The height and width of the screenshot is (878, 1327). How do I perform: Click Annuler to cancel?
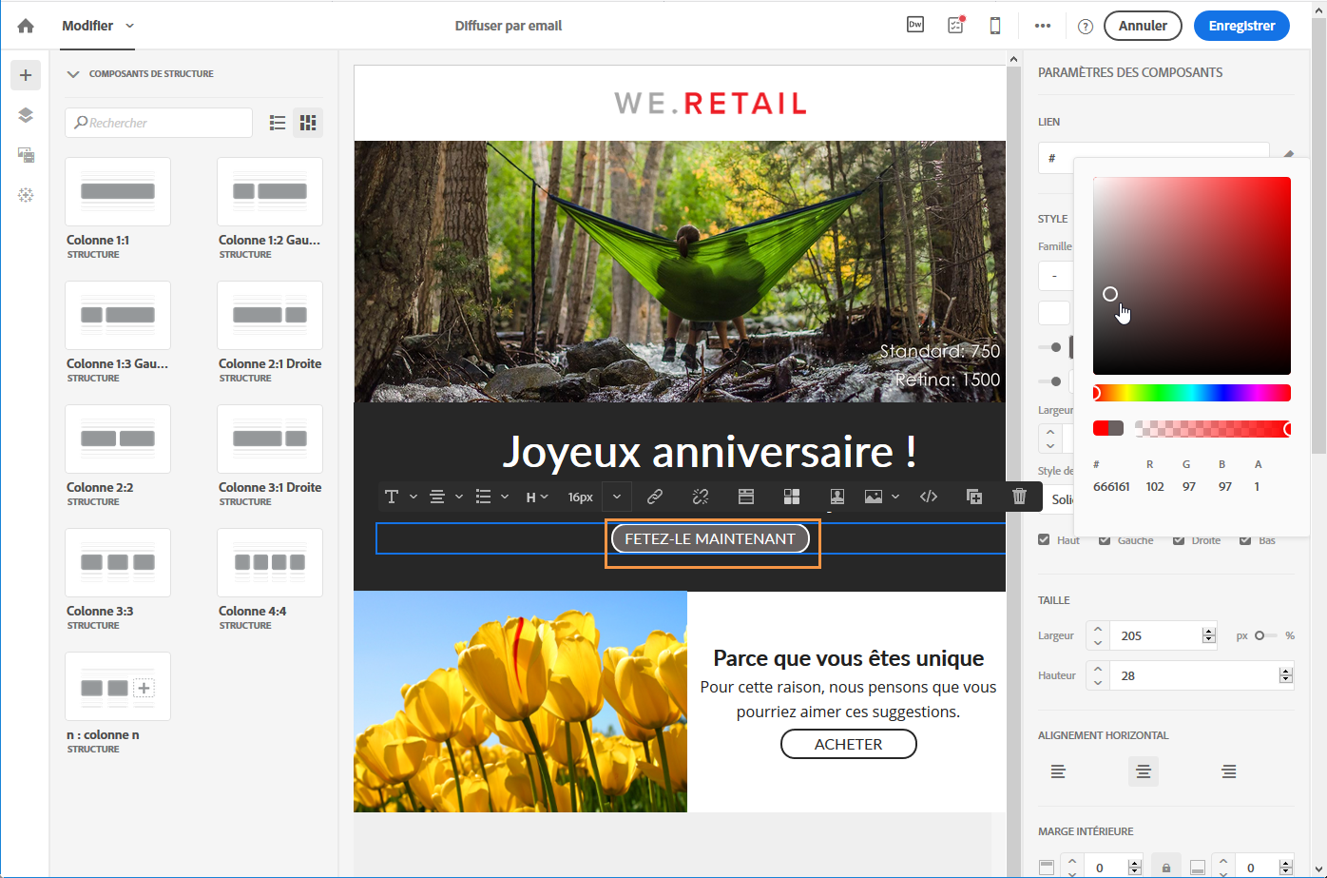pos(1143,26)
